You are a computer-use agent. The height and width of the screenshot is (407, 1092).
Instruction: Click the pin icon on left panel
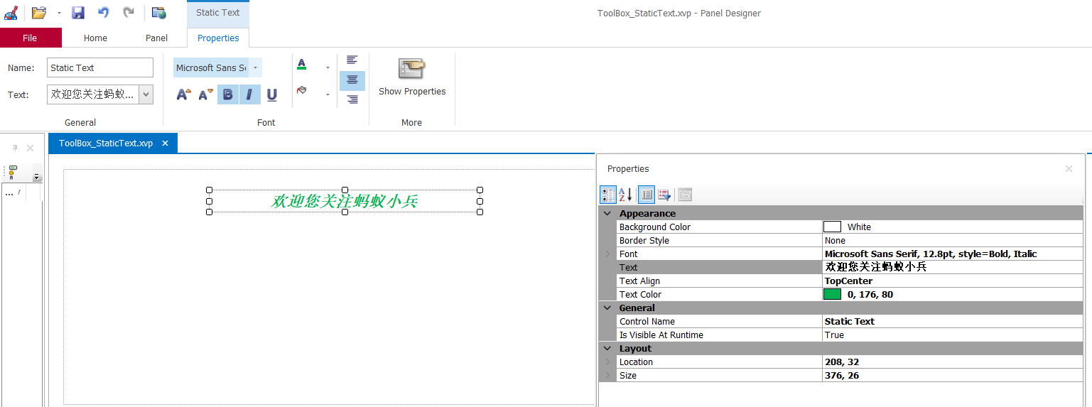[x=16, y=148]
